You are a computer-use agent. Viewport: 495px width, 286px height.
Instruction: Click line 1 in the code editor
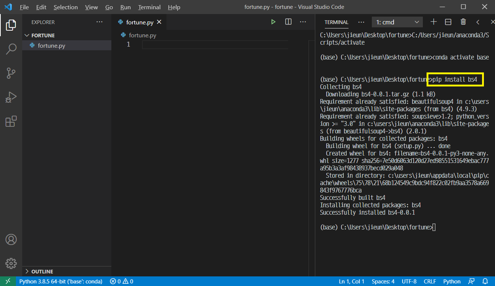coord(215,45)
